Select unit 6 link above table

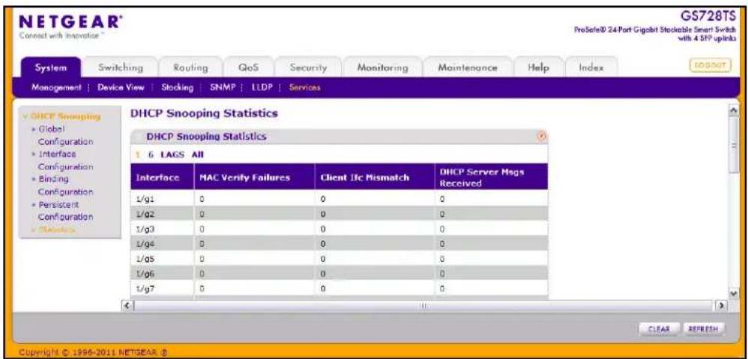(x=150, y=154)
